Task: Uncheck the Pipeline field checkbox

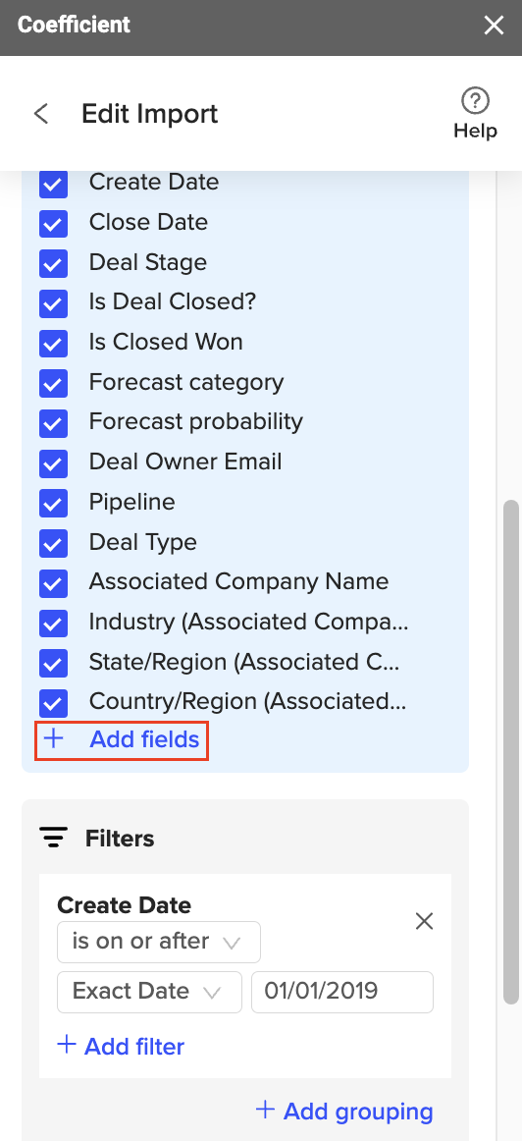Action: (x=53, y=503)
